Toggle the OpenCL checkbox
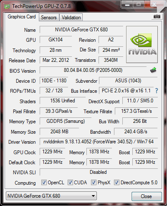 click(x=44, y=182)
